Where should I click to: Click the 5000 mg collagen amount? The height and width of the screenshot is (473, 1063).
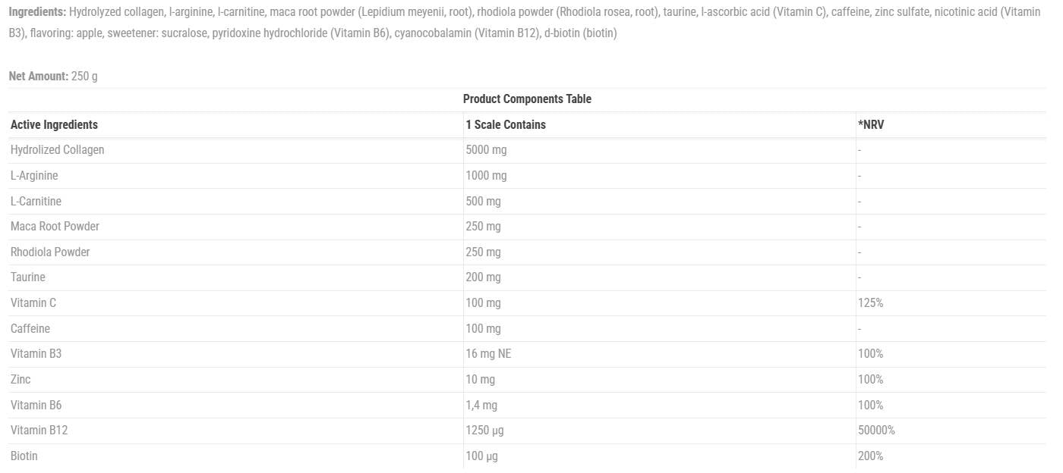(x=486, y=150)
